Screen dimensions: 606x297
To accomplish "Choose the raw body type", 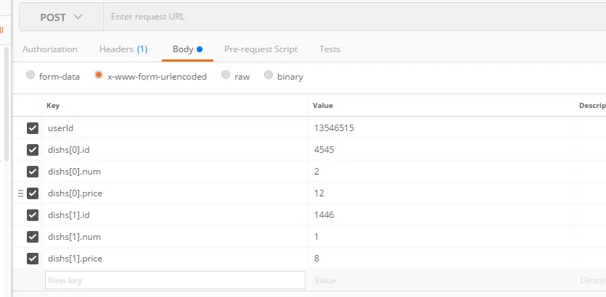I will [x=226, y=75].
